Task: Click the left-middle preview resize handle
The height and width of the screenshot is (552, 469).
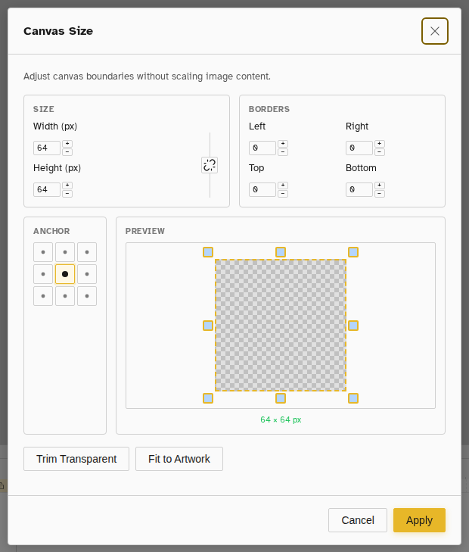Action: click(x=208, y=326)
